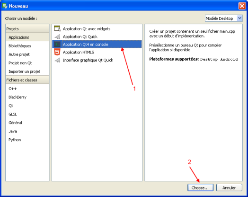The width and height of the screenshot is (248, 197).
Task: Click the Modèle Desktop dropdown arrow
Action: (239, 18)
